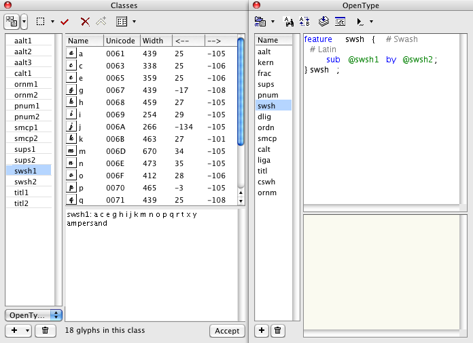Open the dropdown arrow beside the selection rectangle icon

click(x=52, y=22)
